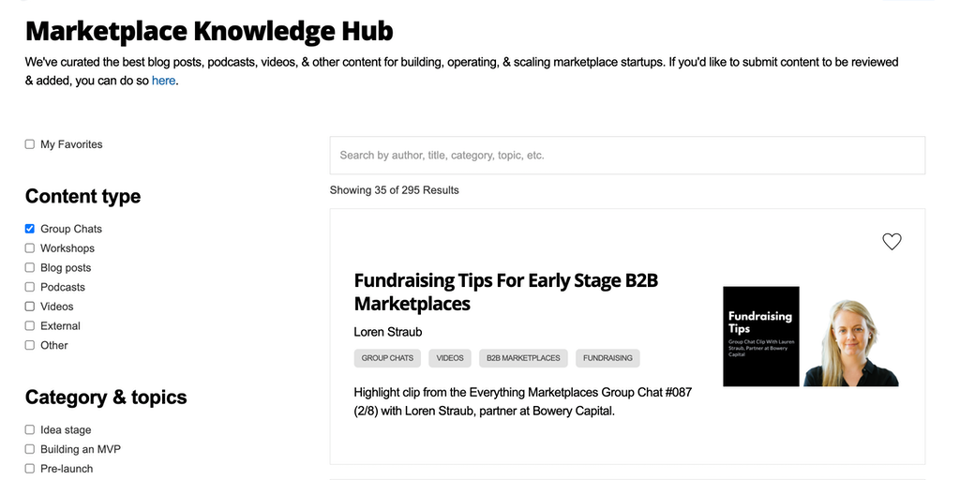Toggle the Building an MVP checkbox
Screen dimensions: 960x480
(x=30, y=449)
